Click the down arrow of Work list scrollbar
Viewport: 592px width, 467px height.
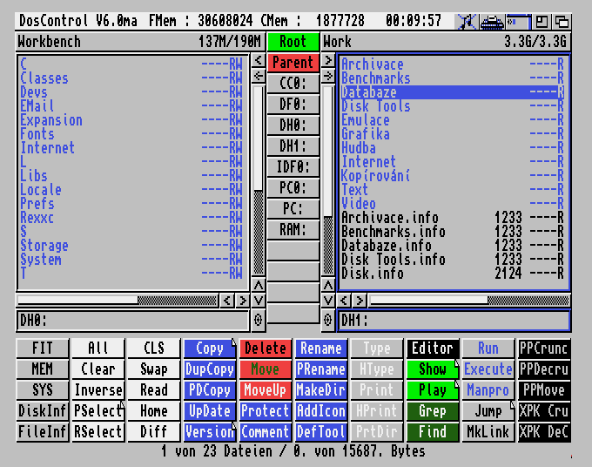point(328,301)
